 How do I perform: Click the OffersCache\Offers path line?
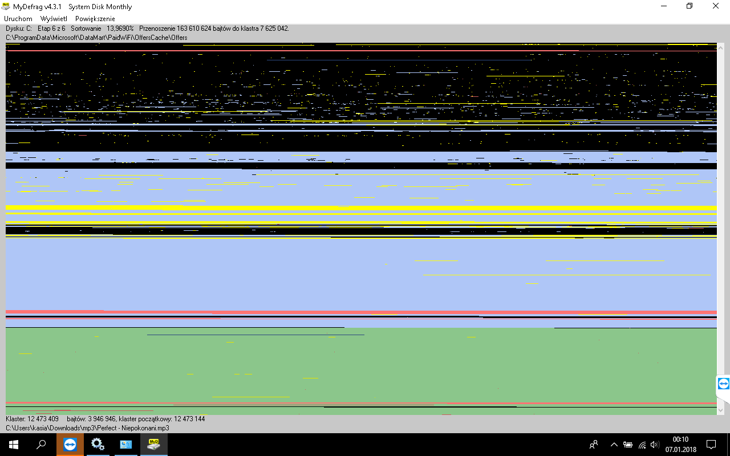click(96, 38)
